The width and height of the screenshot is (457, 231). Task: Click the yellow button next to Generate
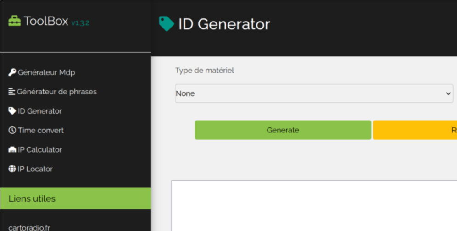[415, 130]
